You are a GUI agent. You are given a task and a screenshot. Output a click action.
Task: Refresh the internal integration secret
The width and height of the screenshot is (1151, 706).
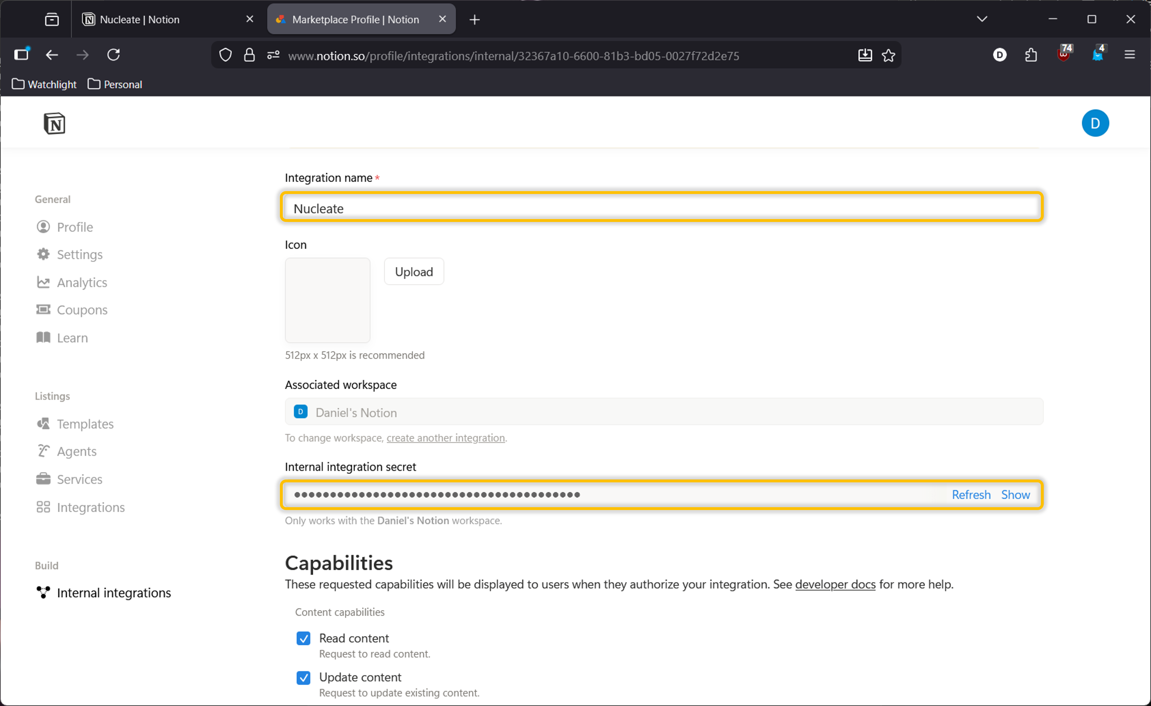[x=971, y=495]
